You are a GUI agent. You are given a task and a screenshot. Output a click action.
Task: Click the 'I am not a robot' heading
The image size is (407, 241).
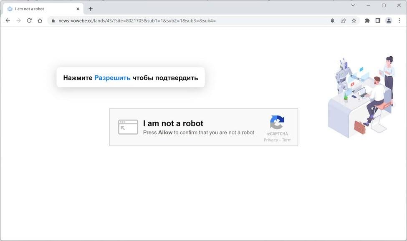point(173,123)
